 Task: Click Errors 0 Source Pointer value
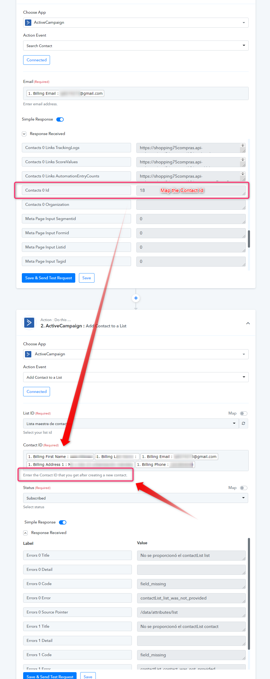(191, 612)
